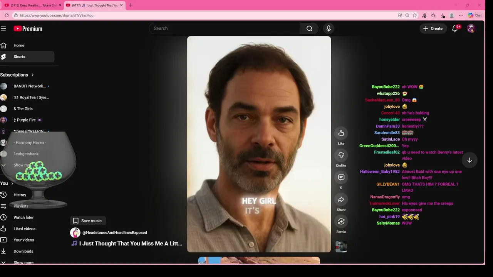Start voice search with microphone icon
493x277 pixels.
pyautogui.click(x=329, y=28)
